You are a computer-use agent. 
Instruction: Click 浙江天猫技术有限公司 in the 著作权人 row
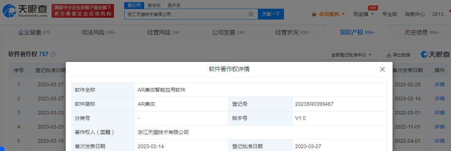[163, 132]
